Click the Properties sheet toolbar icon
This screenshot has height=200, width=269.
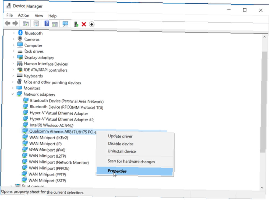click(36, 24)
